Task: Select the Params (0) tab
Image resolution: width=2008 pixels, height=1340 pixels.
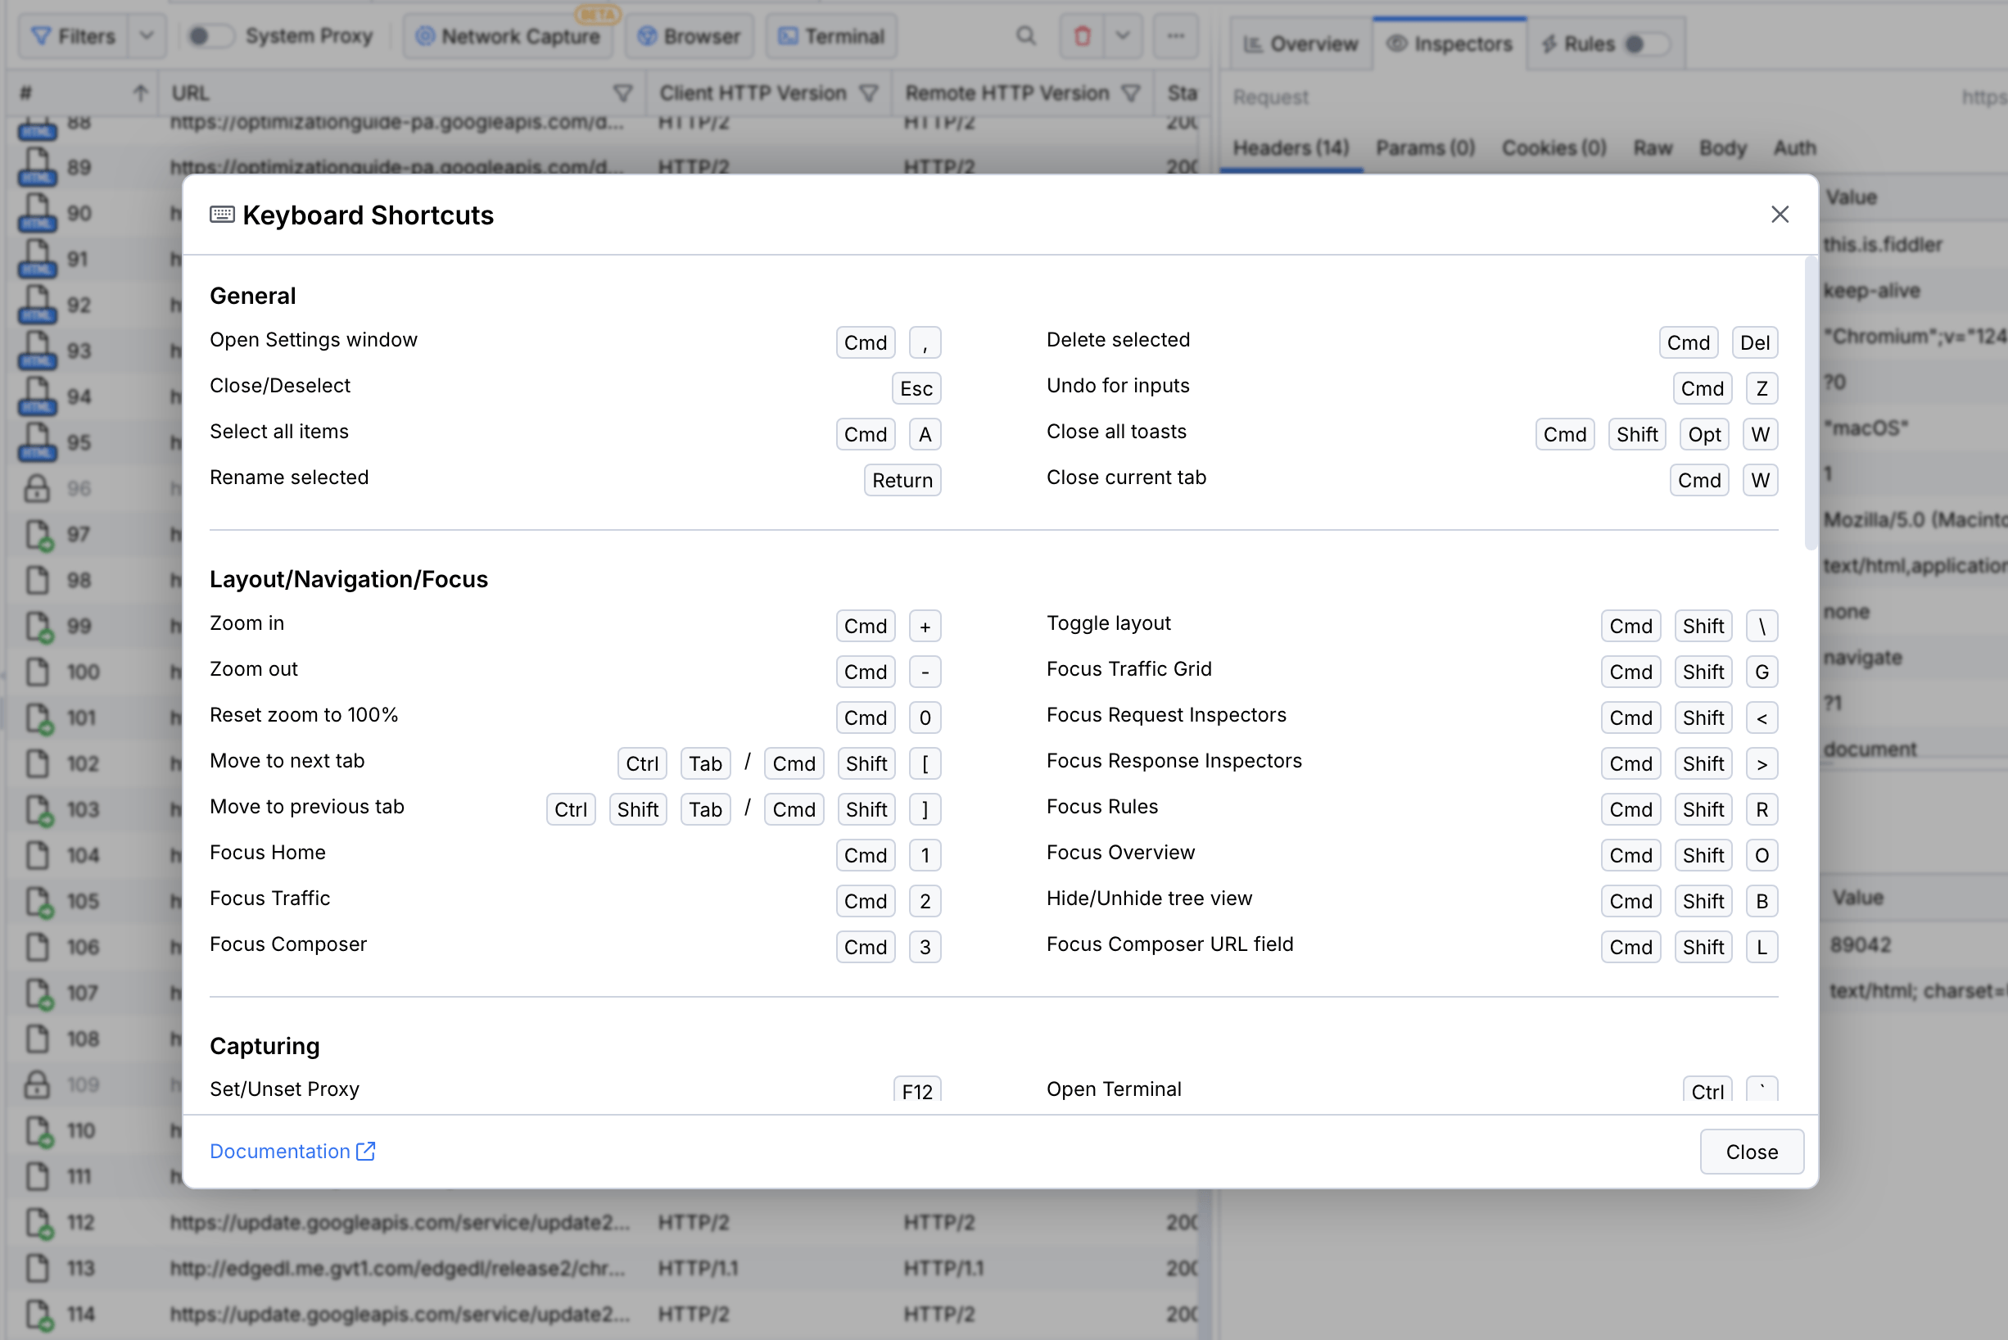Action: [1425, 148]
